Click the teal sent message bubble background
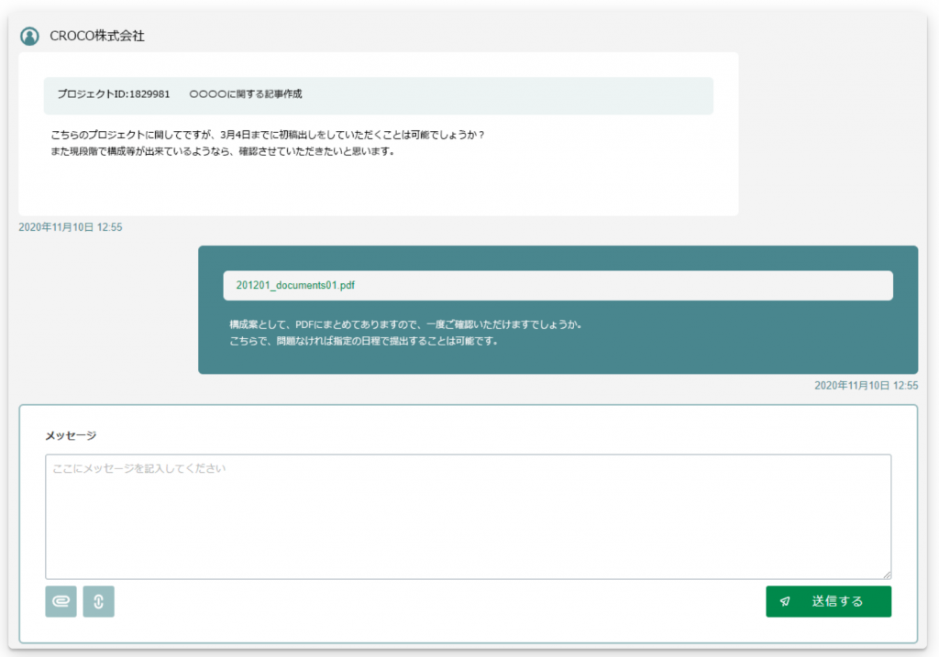The height and width of the screenshot is (657, 939). pyautogui.click(x=558, y=360)
